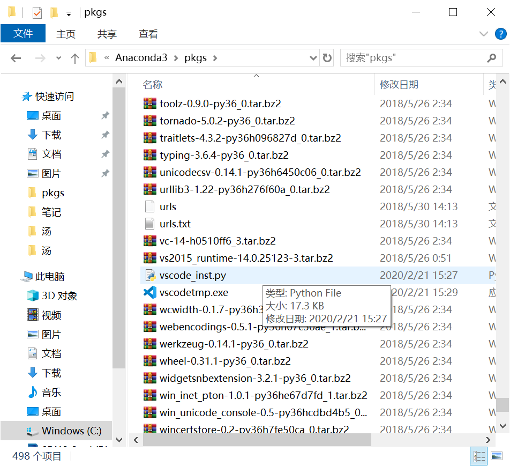Select win_inet_pton-1.0.1 archive file
The width and height of the screenshot is (510, 466).
click(x=264, y=395)
